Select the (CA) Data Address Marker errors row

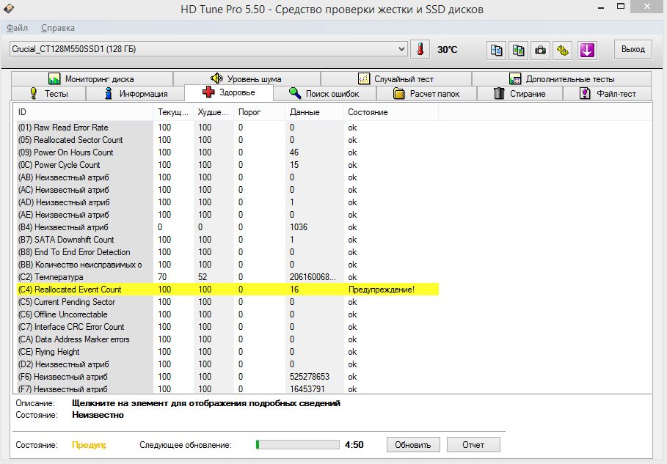226,339
